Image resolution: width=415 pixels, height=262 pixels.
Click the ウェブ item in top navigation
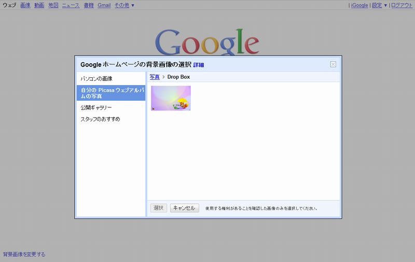(x=9, y=5)
